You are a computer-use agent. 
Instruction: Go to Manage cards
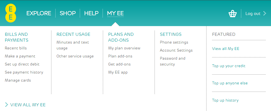18,80
